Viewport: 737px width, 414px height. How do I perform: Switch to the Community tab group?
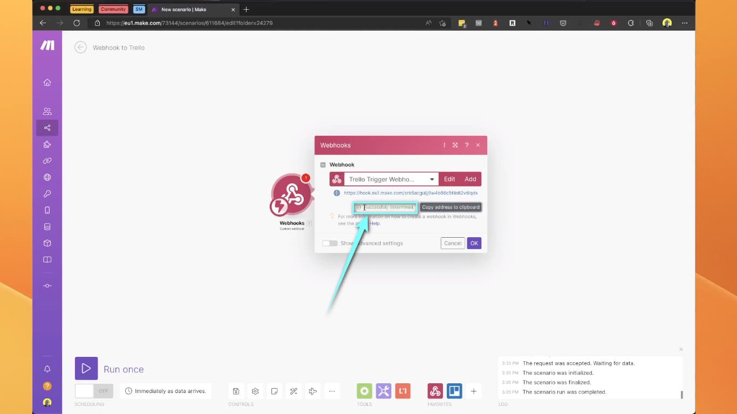pos(113,9)
